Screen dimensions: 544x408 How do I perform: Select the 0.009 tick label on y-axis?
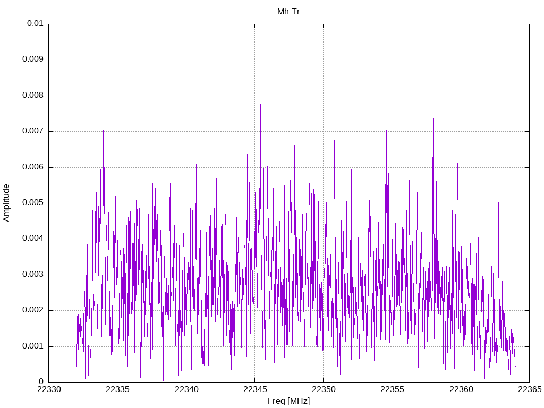tap(32, 59)
